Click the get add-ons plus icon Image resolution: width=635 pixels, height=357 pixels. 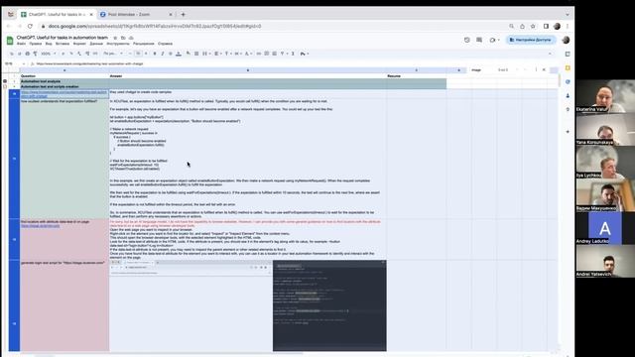click(x=568, y=132)
